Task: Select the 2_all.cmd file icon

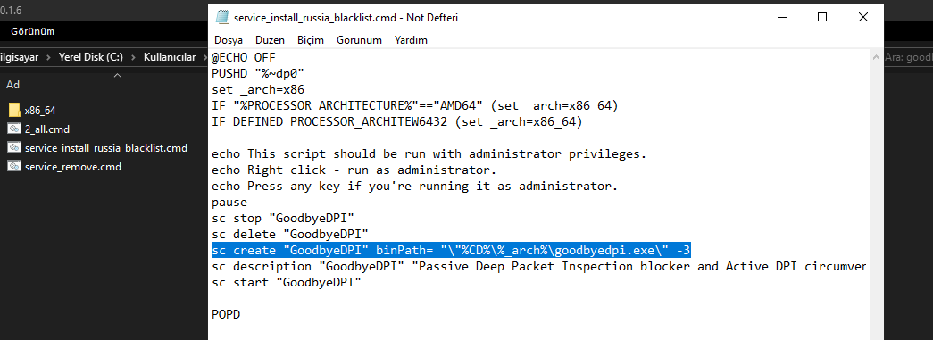Action: [14, 129]
